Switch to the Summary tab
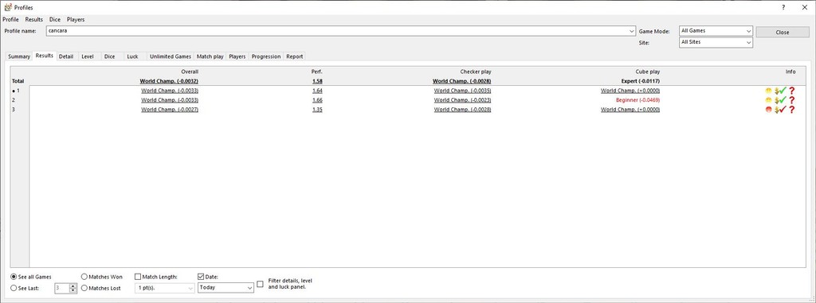 (x=19, y=56)
